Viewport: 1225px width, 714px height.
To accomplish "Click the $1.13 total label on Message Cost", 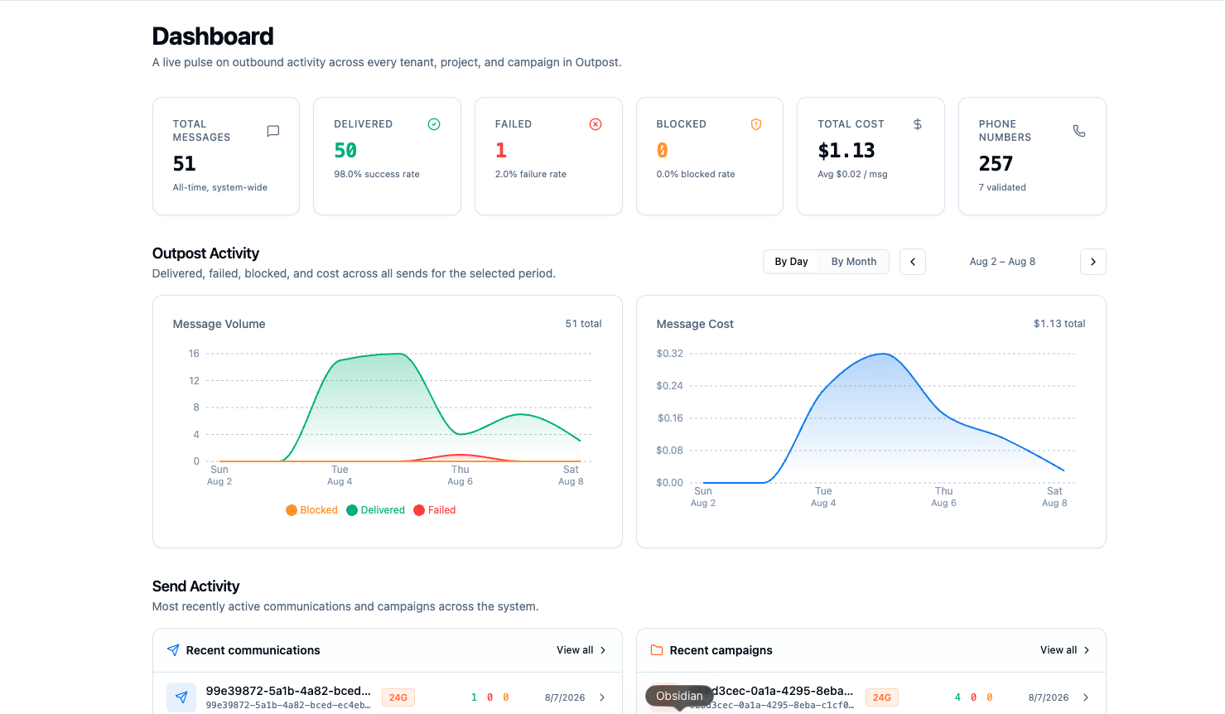I will tap(1059, 324).
